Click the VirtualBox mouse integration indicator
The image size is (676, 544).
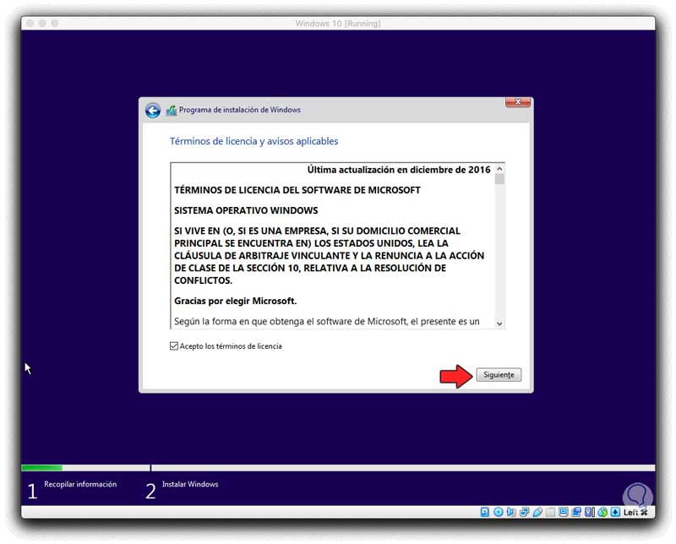tap(602, 512)
